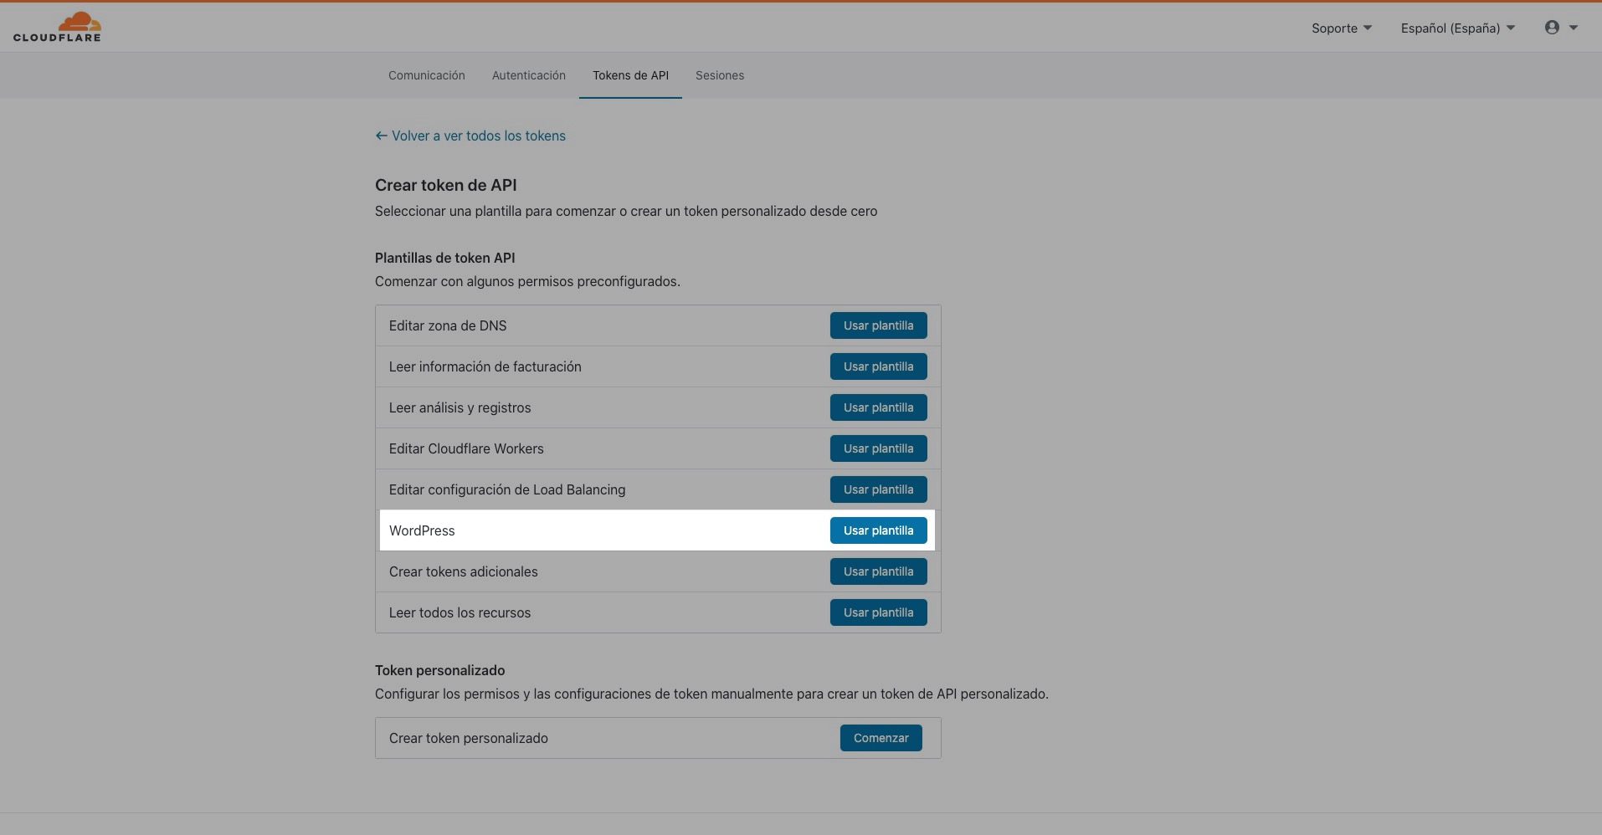1602x835 pixels.
Task: Use the WordPress template
Action: (878, 530)
